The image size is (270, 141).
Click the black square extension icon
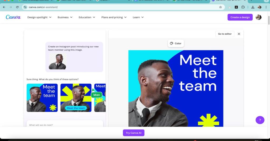click(236, 7)
